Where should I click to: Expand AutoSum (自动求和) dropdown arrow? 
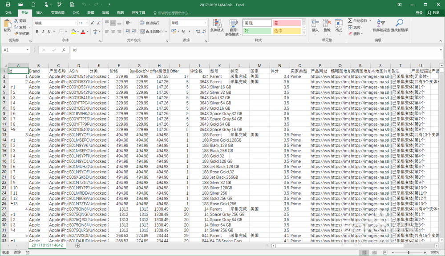coord(370,21)
